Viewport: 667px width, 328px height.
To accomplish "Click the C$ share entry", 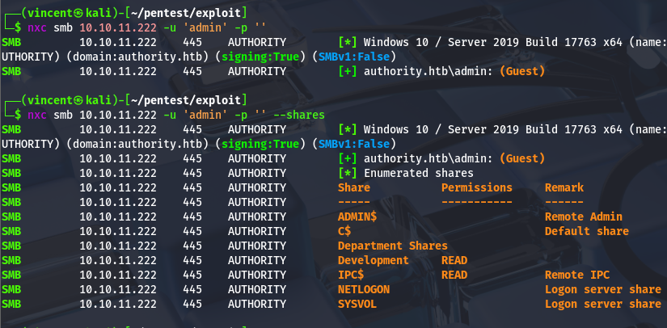I will [344, 231].
